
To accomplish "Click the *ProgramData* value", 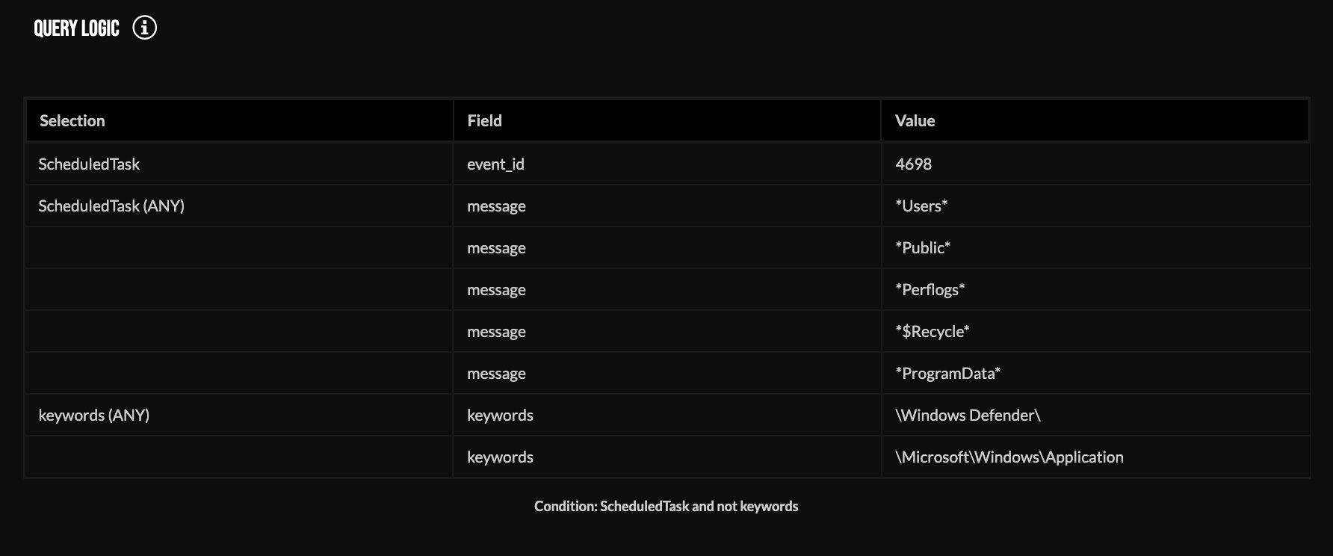I will click(x=947, y=373).
